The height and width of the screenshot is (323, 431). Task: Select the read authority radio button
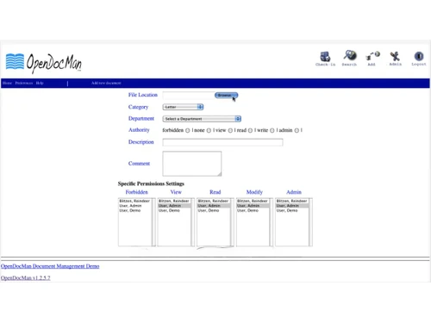(250, 130)
